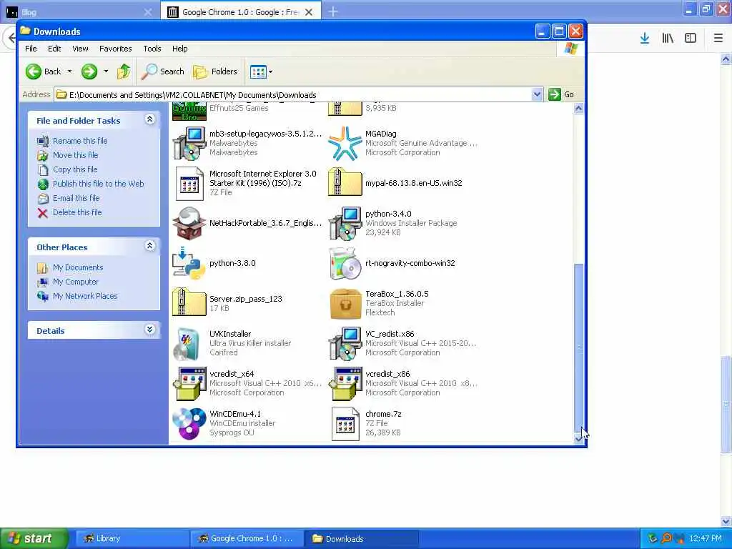The width and height of the screenshot is (732, 549).
Task: Click scroll down arrow in Downloads list
Action: tap(578, 438)
